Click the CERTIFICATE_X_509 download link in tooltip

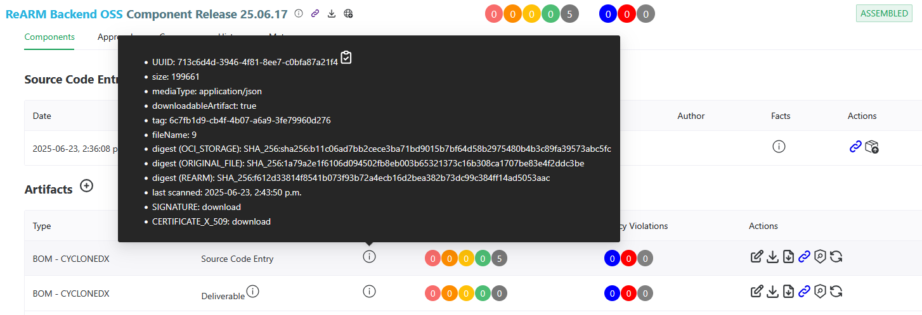point(251,221)
